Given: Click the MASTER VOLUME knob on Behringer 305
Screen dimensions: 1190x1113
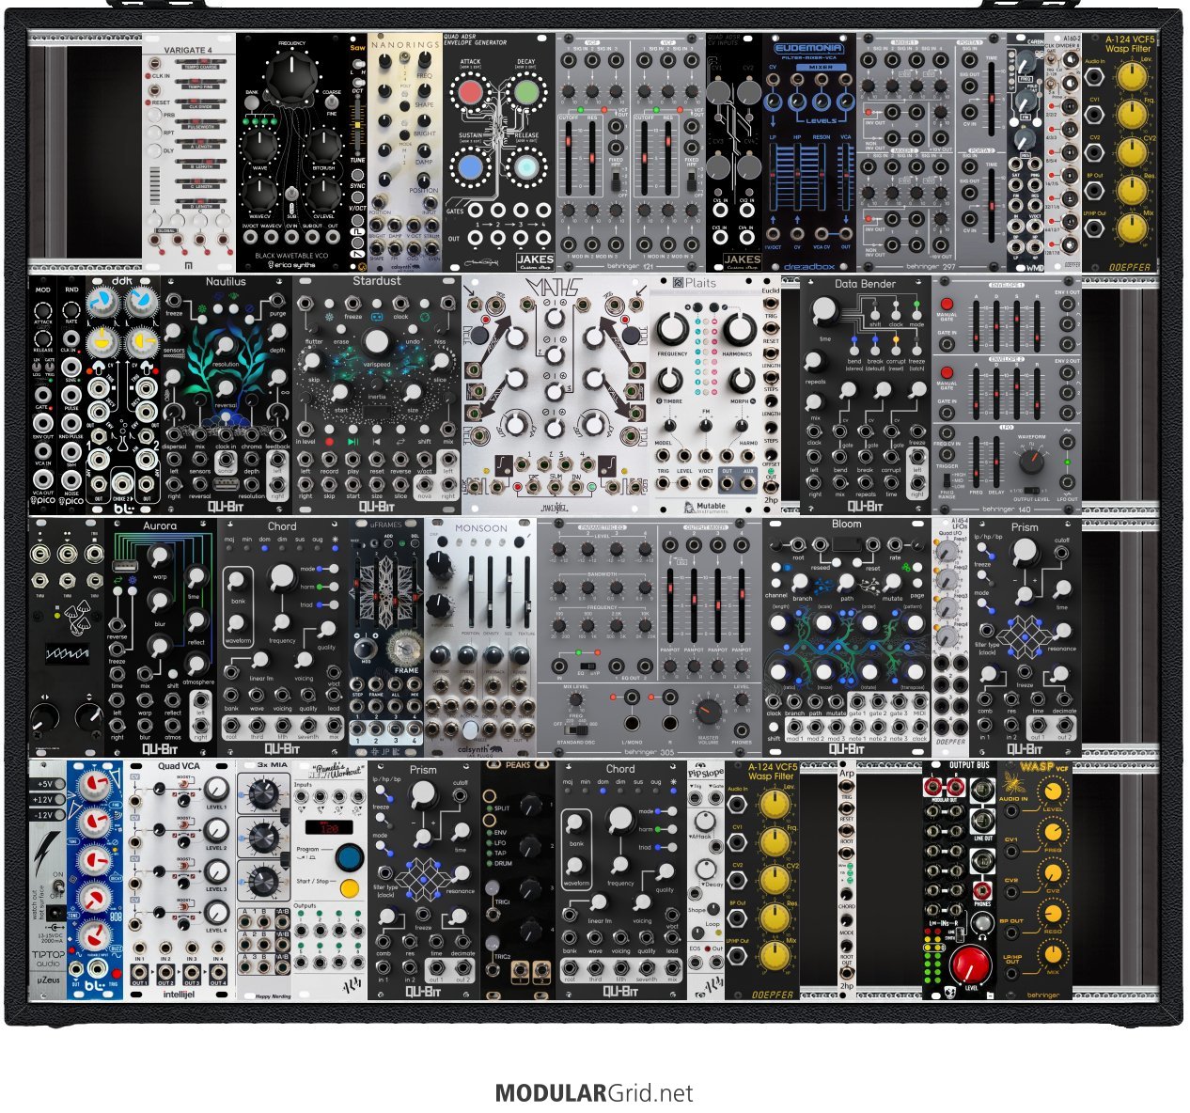Looking at the screenshot, I should (x=710, y=713).
